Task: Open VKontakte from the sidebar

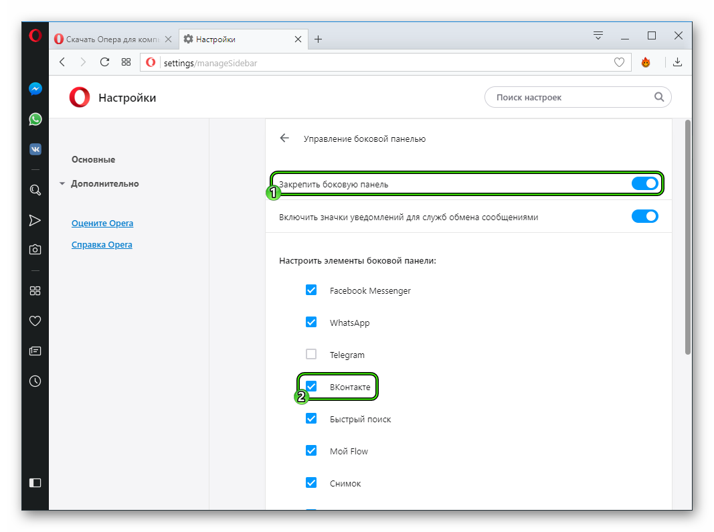Action: coord(35,149)
